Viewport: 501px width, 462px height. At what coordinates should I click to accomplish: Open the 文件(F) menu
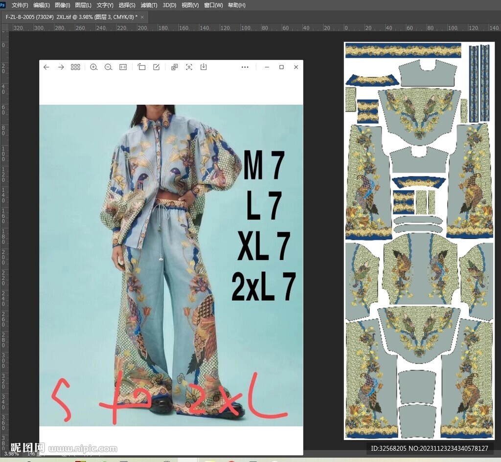tap(20, 5)
